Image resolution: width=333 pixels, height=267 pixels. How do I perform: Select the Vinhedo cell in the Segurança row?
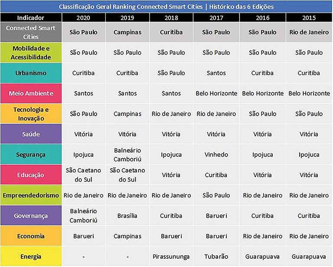216,155
